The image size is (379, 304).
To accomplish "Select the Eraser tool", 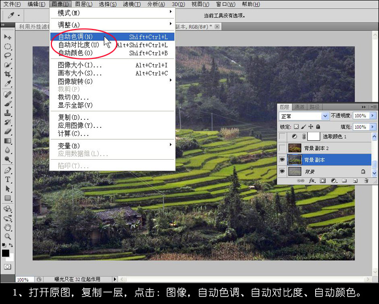I will coord(7,131).
